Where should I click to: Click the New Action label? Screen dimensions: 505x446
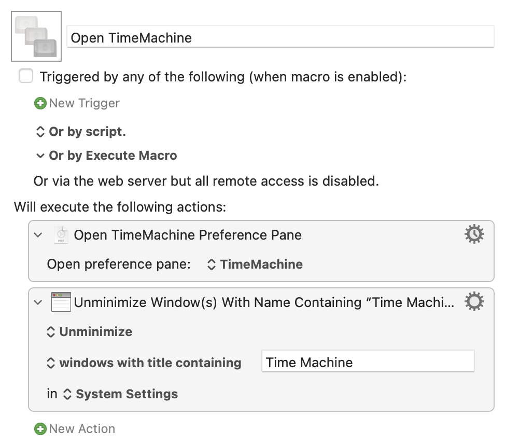[82, 429]
